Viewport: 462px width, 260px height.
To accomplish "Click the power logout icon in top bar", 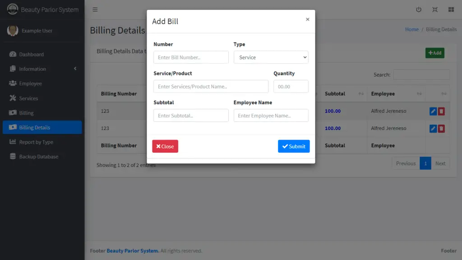I will click(418, 9).
